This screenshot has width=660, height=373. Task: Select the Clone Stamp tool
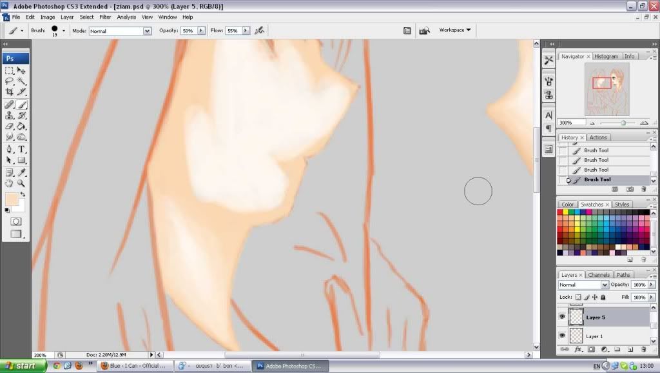coord(9,115)
